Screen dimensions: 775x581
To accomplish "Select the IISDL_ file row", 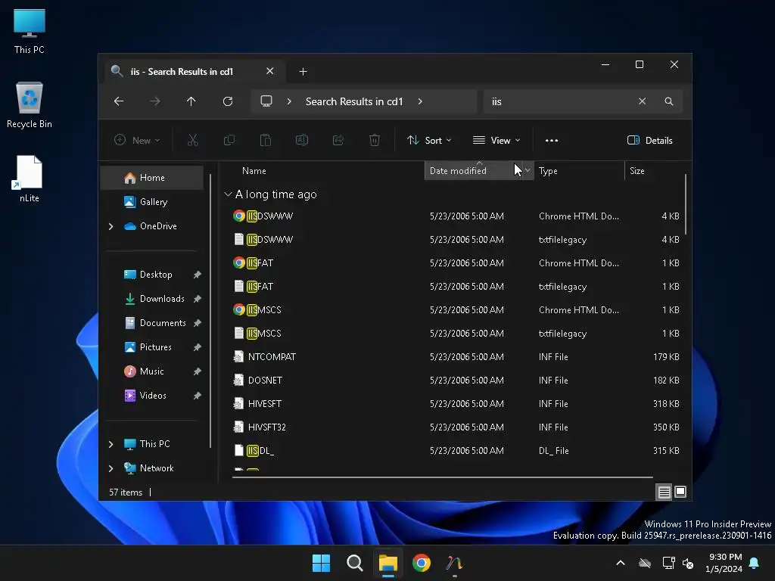I will point(456,451).
